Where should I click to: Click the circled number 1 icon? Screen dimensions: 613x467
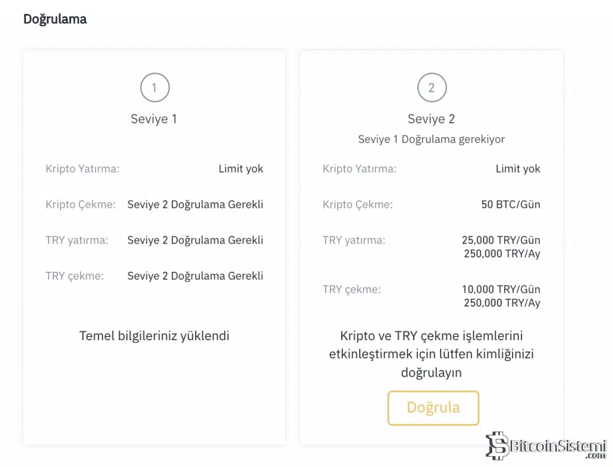click(x=154, y=88)
